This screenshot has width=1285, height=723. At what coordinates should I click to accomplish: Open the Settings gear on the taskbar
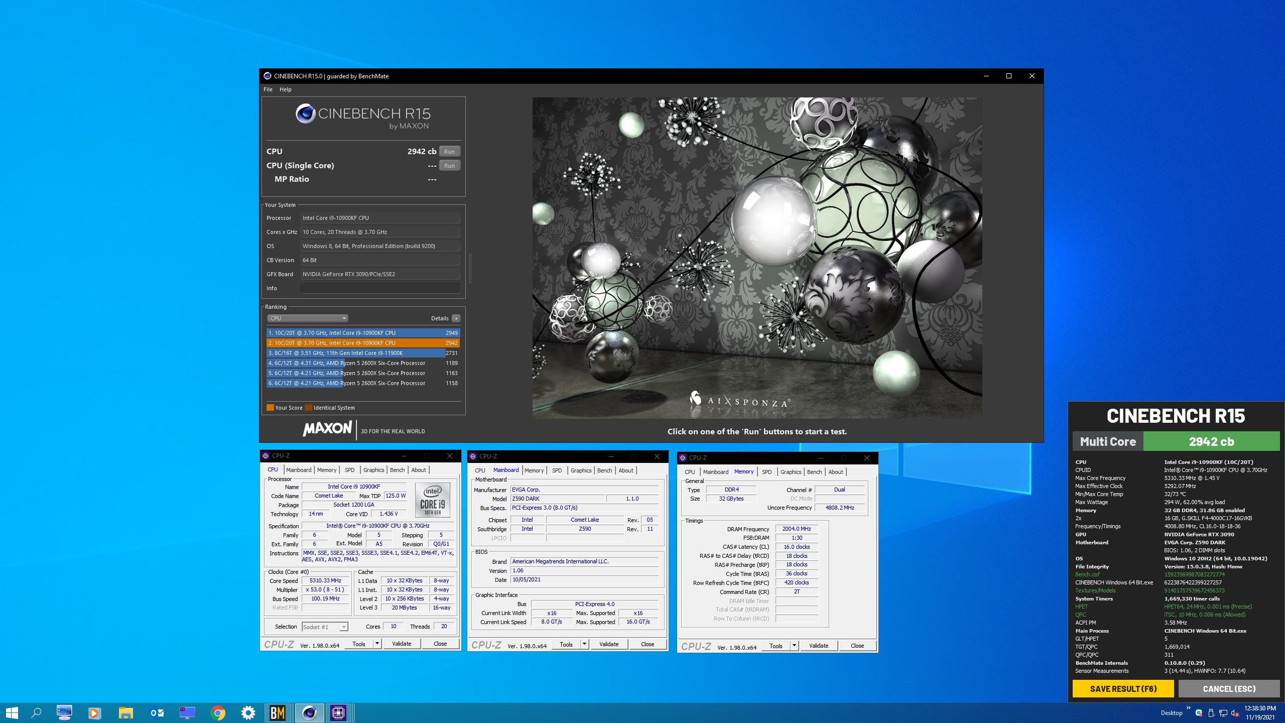pyautogui.click(x=248, y=712)
